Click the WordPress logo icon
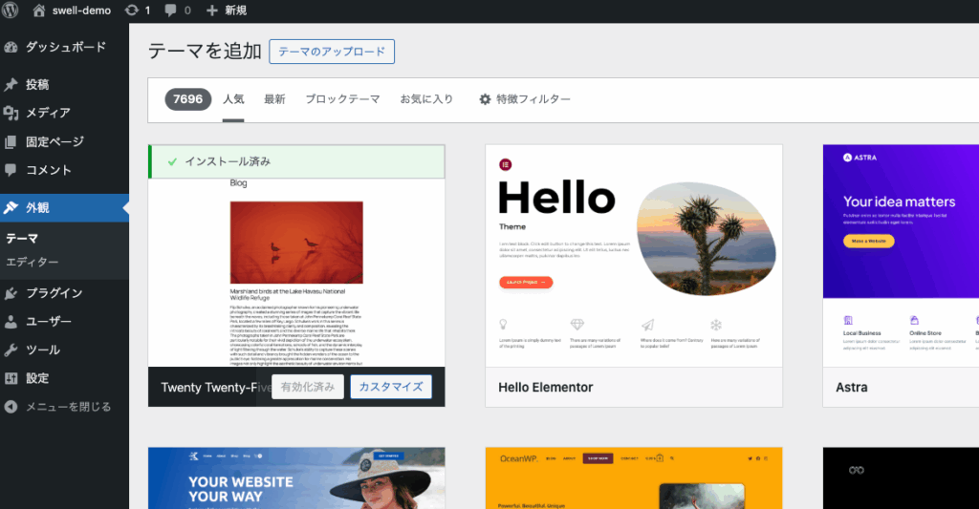The image size is (979, 509). (12, 11)
